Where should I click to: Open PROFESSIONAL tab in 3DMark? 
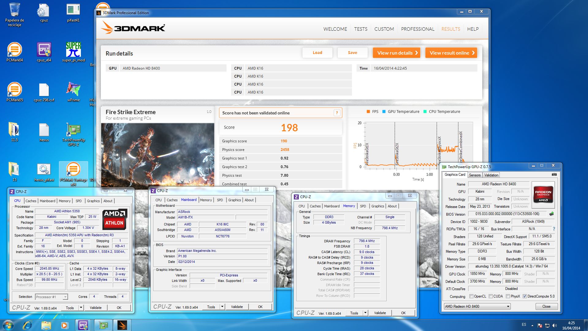(x=418, y=29)
